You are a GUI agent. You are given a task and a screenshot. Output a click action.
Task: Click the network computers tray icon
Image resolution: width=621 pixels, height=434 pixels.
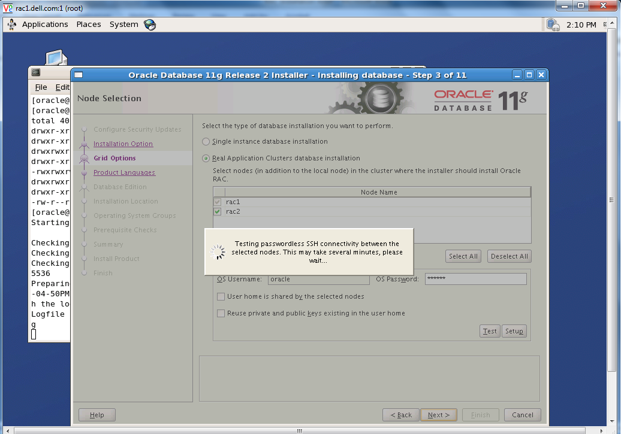pos(553,25)
